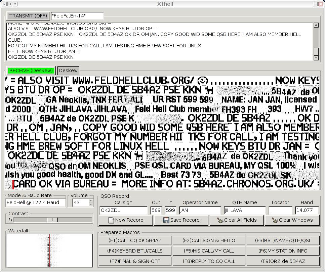Screen dimensions: 325x272
Task: Select the empty Locator field
Action: click(x=280, y=211)
